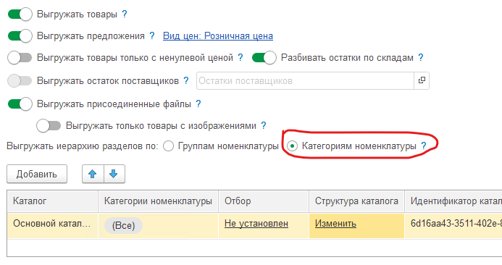Enable Выгружать только товары с изображениями

pos(49,125)
